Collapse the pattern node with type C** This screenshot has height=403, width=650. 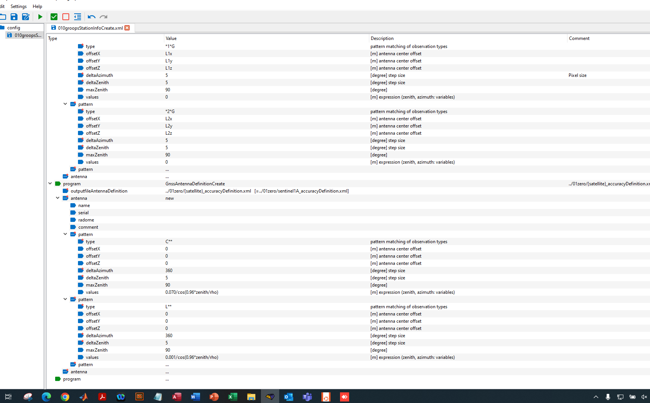point(65,234)
